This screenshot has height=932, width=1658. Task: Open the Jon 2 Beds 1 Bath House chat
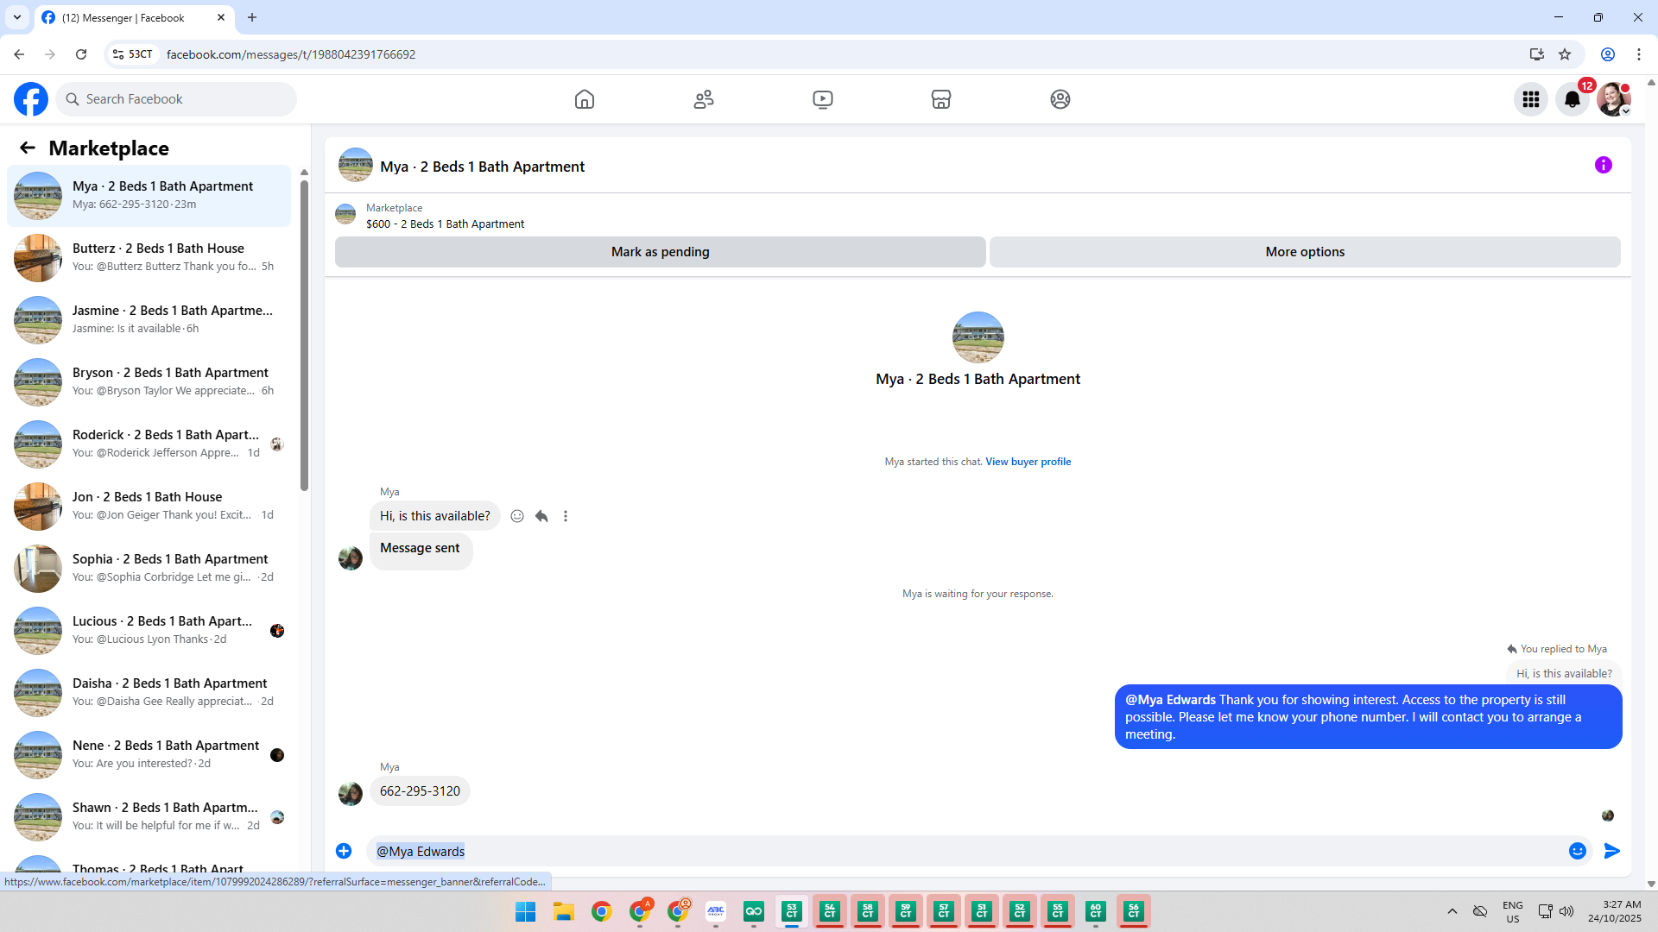pos(149,507)
